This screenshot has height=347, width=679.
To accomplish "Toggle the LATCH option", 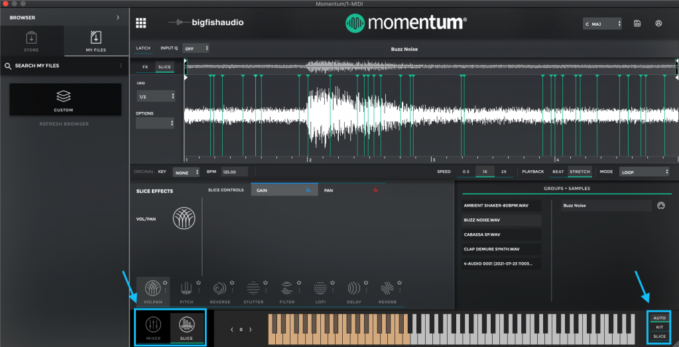I will [143, 48].
